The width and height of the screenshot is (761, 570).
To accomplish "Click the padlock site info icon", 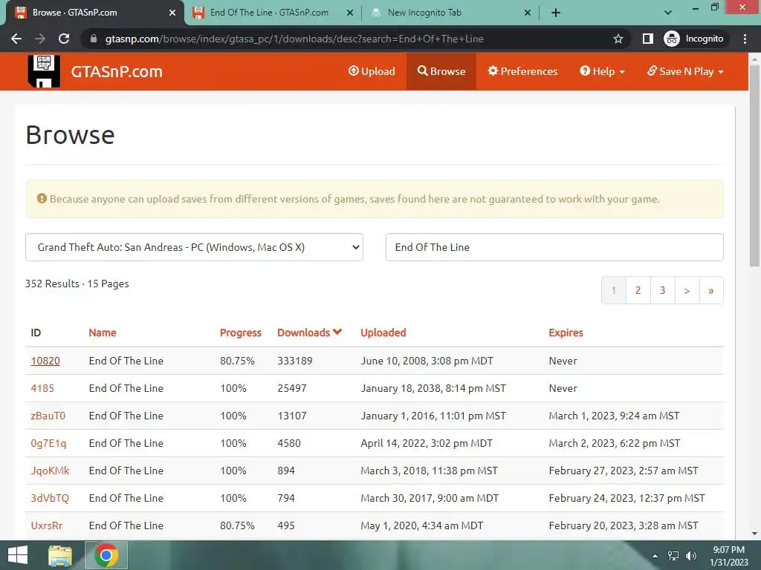I will (94, 39).
